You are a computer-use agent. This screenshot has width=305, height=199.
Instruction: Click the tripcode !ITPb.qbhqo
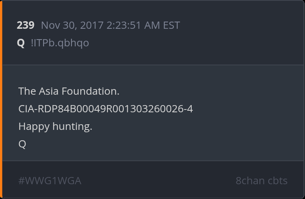point(60,43)
